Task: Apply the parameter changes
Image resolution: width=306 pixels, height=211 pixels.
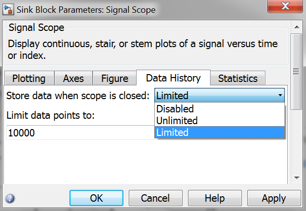Action: coord(274,198)
